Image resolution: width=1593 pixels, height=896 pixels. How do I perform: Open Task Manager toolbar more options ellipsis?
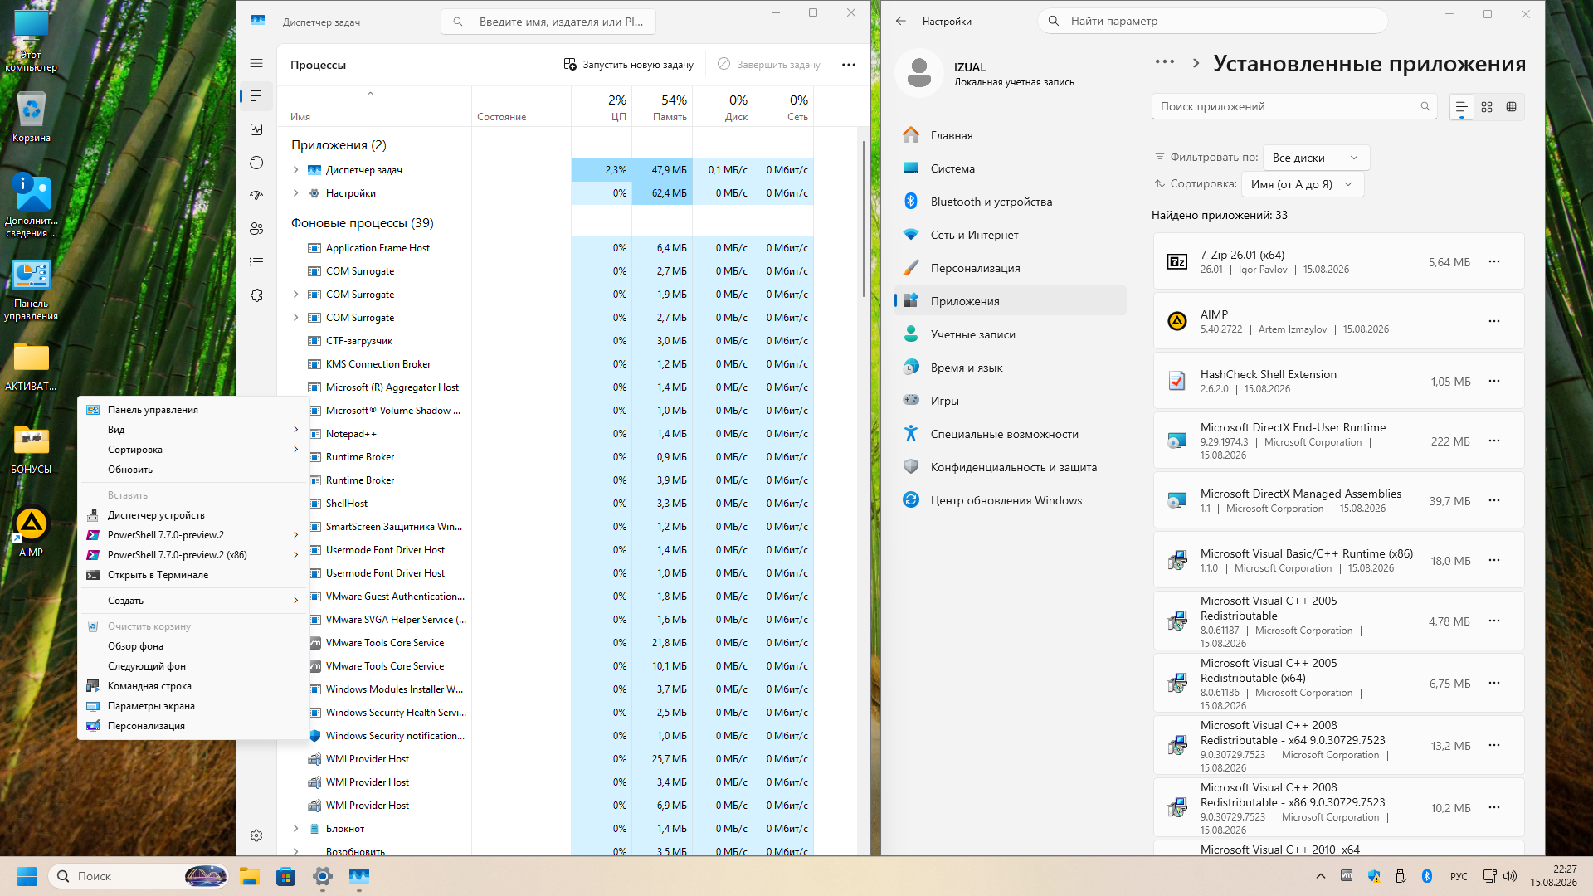849,64
